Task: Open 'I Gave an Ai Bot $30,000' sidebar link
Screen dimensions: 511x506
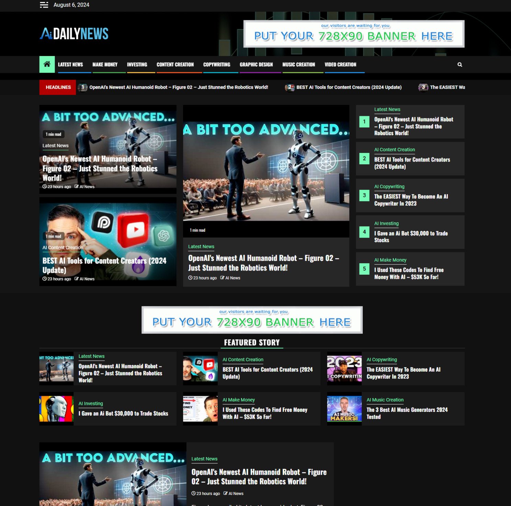Action: tap(411, 236)
